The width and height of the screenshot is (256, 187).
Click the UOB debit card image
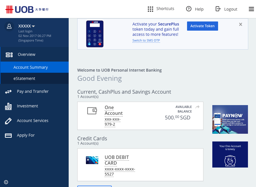pyautogui.click(x=92, y=160)
